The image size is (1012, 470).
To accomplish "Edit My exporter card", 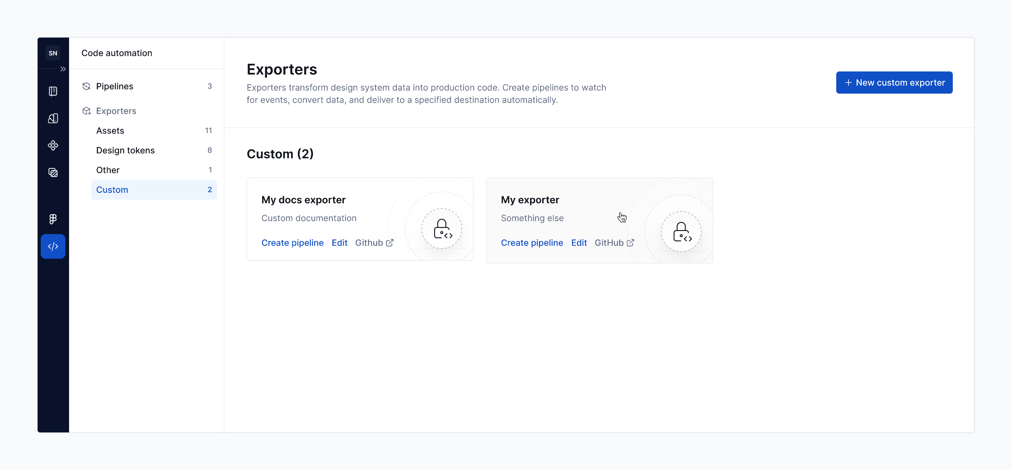I will pyautogui.click(x=579, y=243).
